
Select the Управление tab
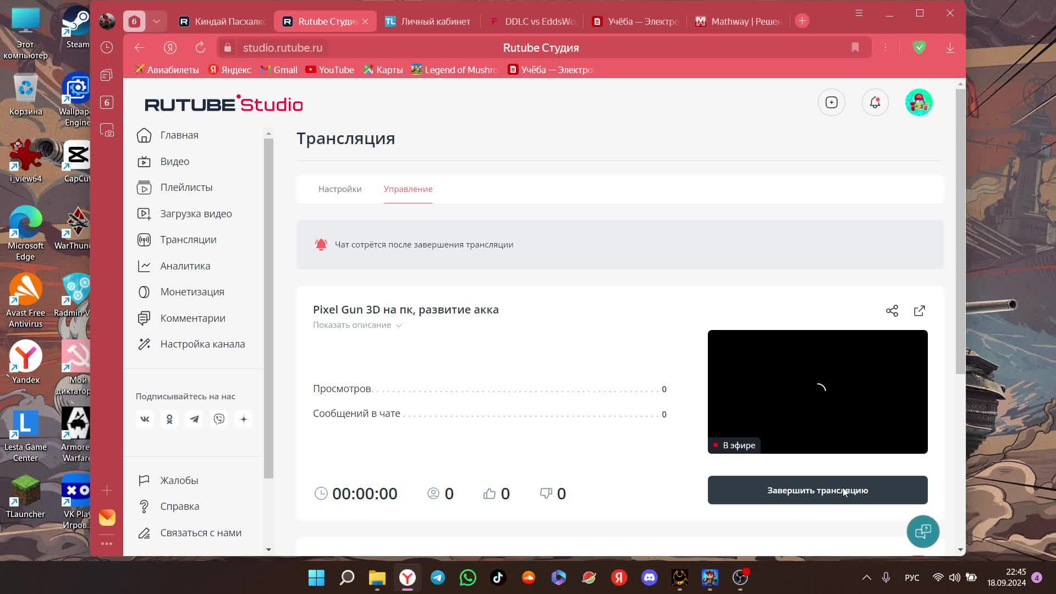[408, 189]
